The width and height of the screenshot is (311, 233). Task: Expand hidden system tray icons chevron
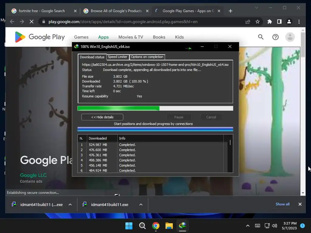click(248, 226)
